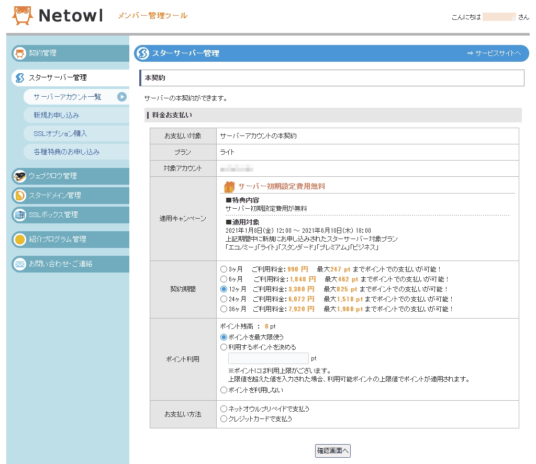Choose ポイントを最大限使う option
Viewport: 536px width, 464px height.
click(x=224, y=337)
